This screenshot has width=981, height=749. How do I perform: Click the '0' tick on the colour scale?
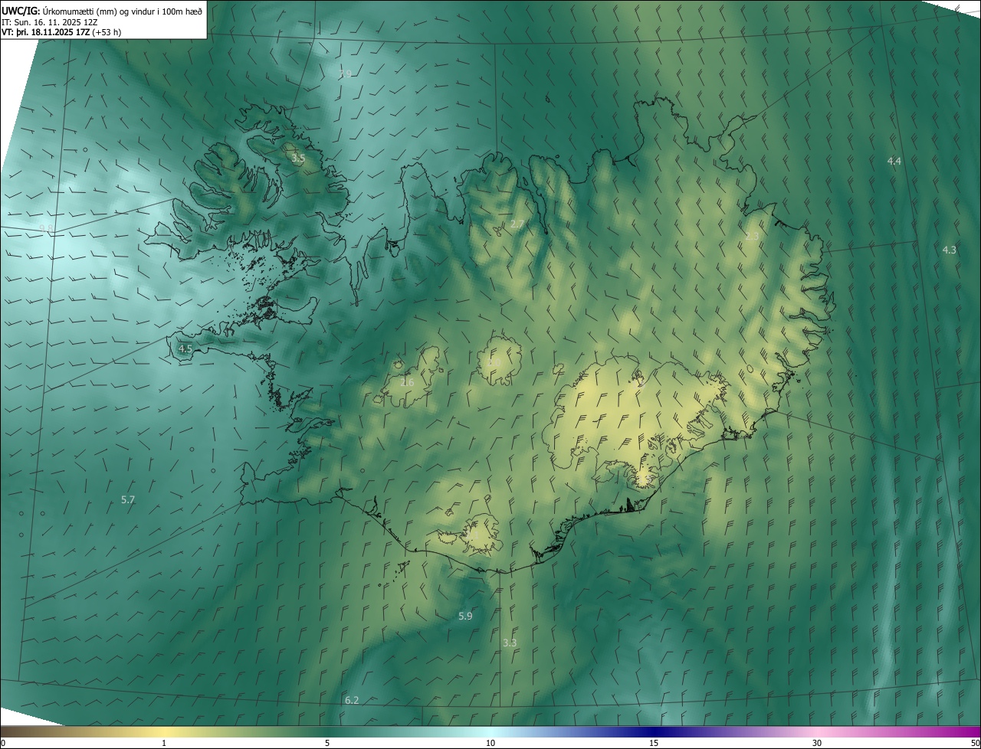(x=3, y=743)
